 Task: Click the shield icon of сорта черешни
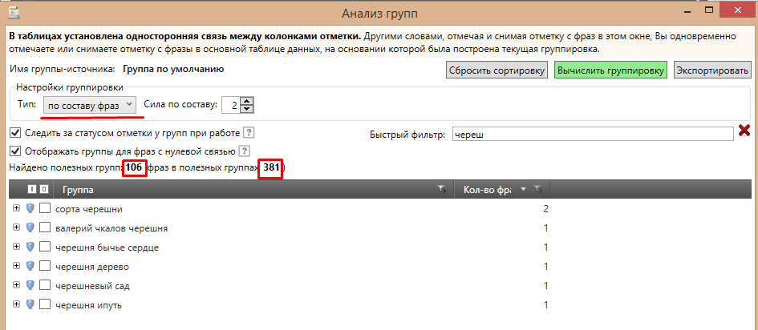[x=30, y=208]
